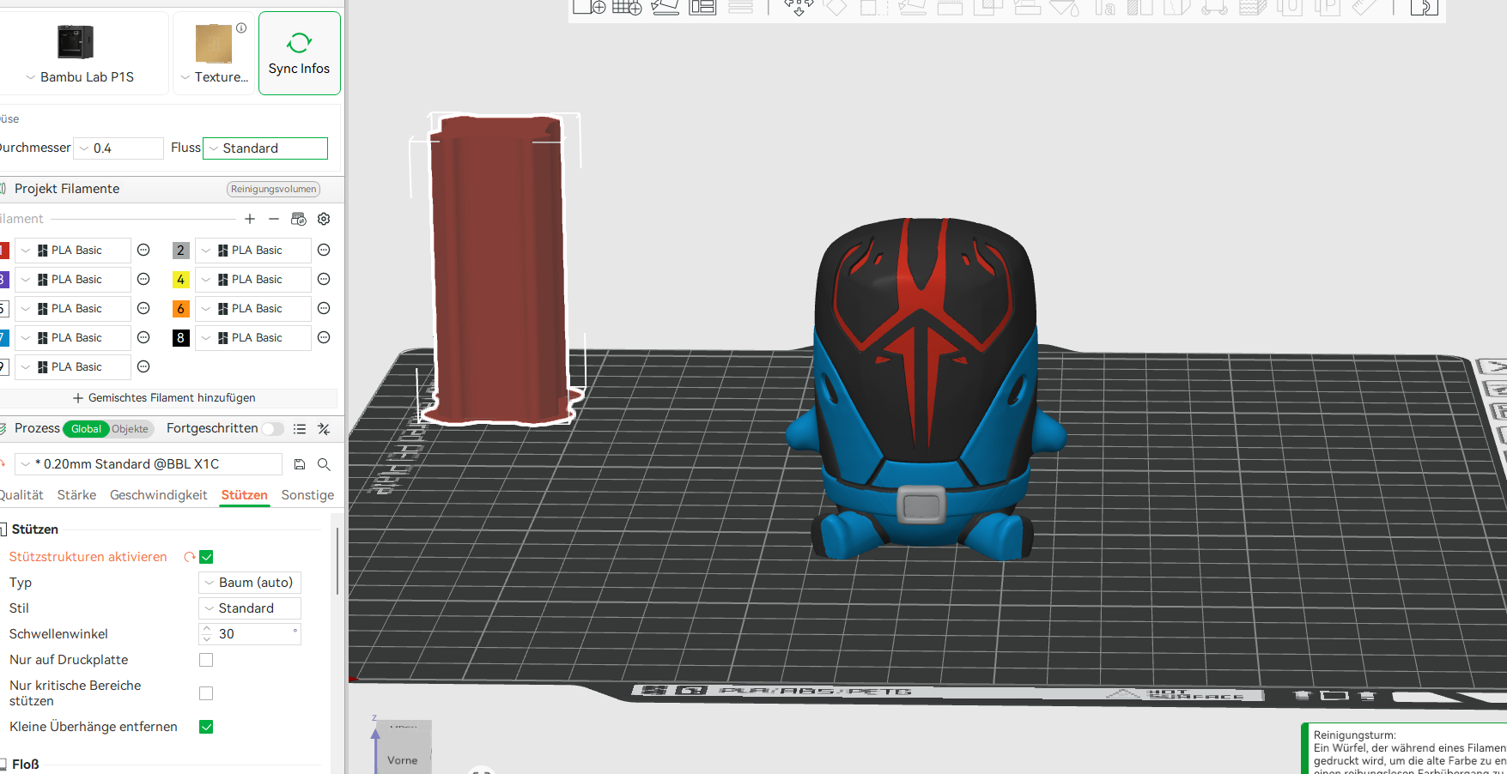Image resolution: width=1507 pixels, height=774 pixels.
Task: Open more options for filament 2
Action: (x=324, y=250)
